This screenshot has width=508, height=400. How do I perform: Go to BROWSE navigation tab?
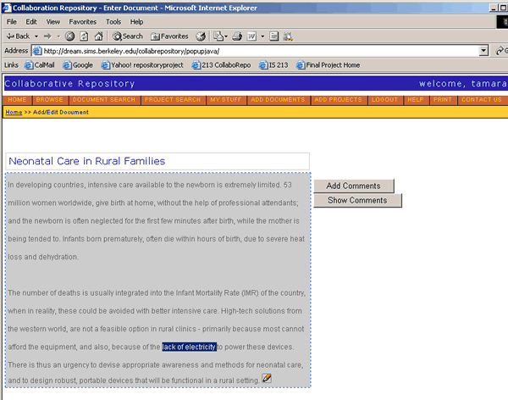(x=50, y=100)
